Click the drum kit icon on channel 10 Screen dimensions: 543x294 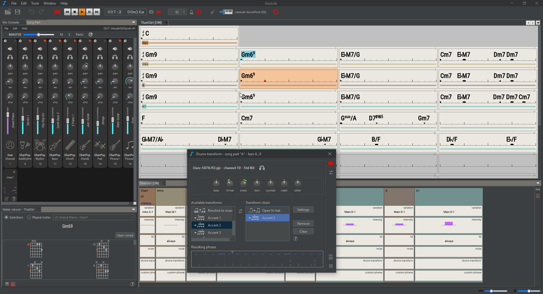point(40,145)
